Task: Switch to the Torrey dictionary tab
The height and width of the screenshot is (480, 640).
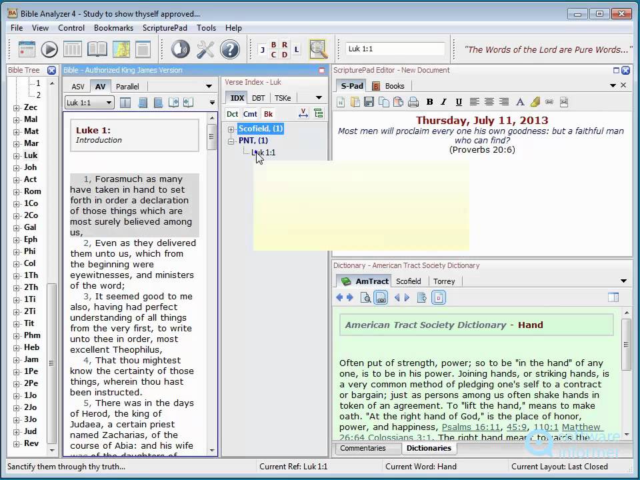Action: click(x=444, y=281)
